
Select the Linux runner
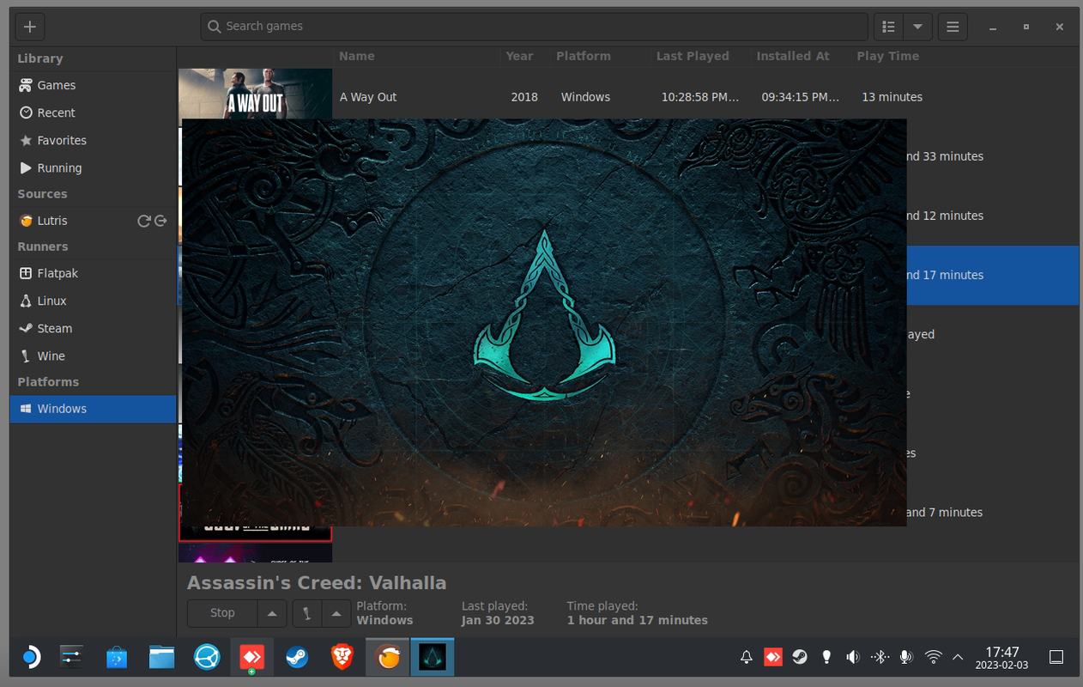point(93,301)
